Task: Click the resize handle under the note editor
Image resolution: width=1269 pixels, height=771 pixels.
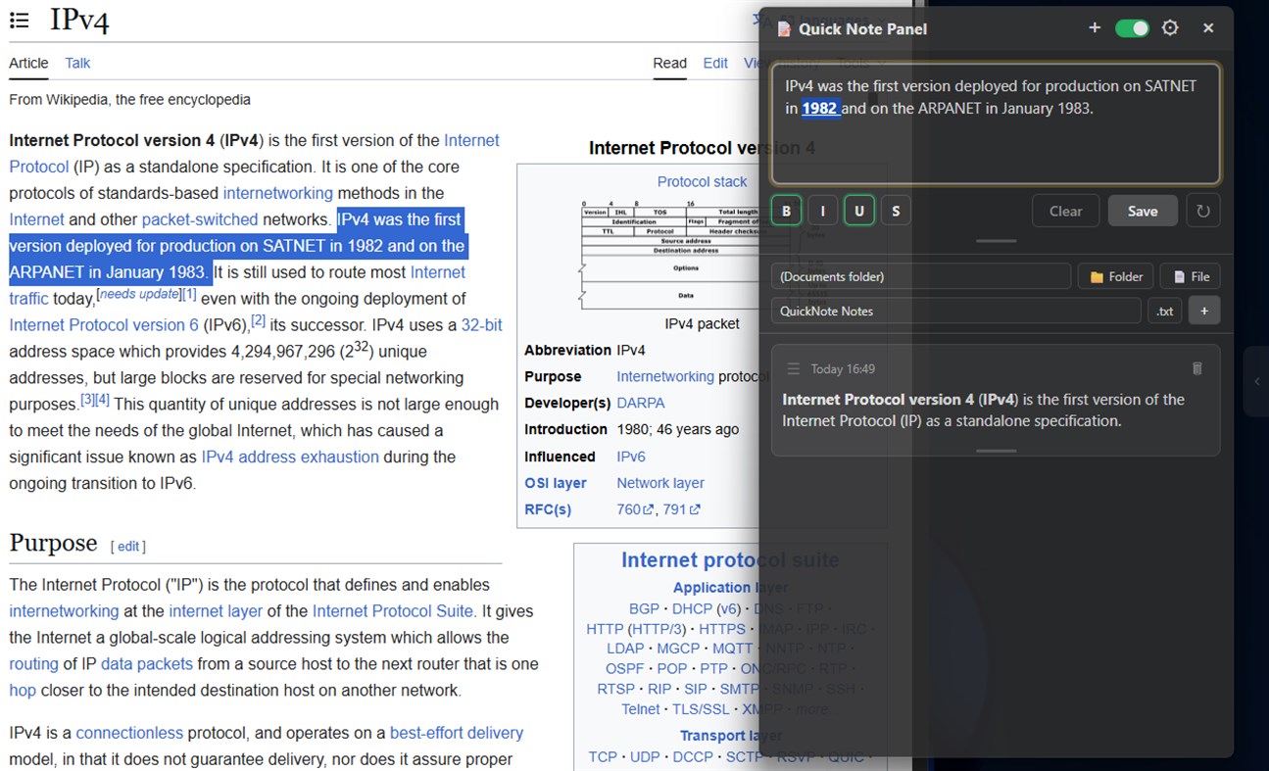Action: point(996,241)
